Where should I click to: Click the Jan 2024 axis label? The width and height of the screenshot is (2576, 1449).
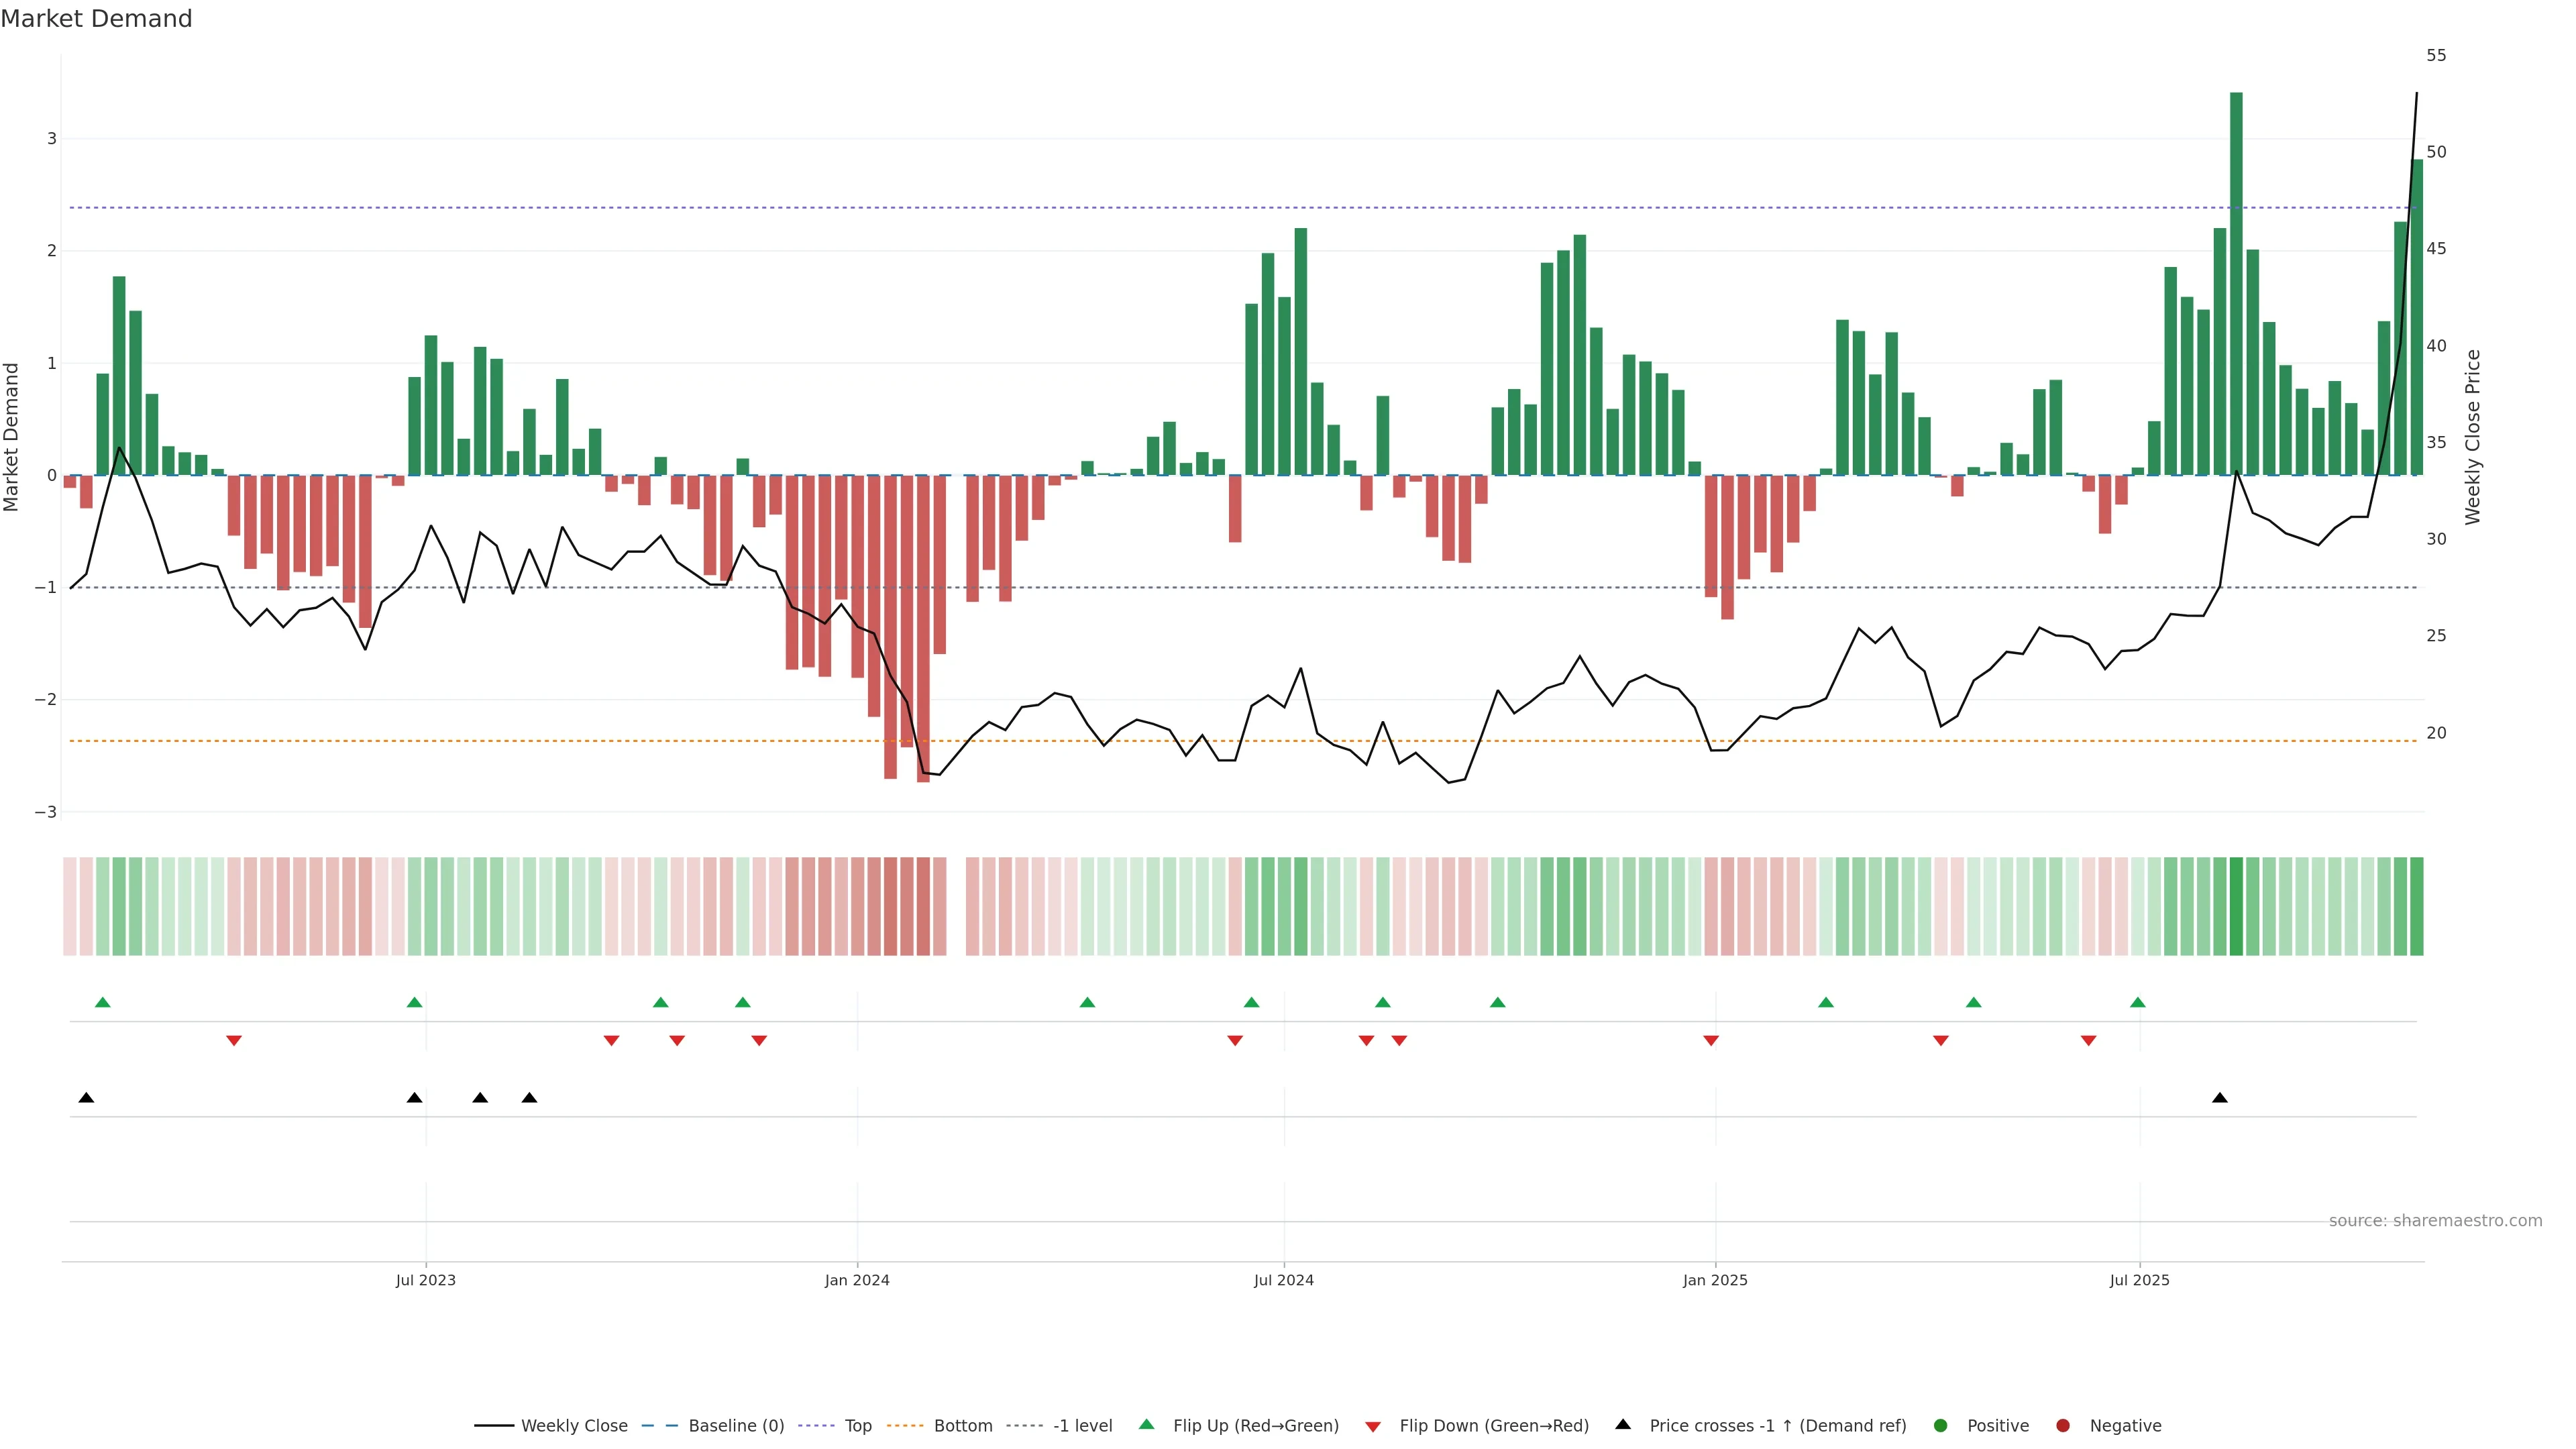pos(856,1280)
